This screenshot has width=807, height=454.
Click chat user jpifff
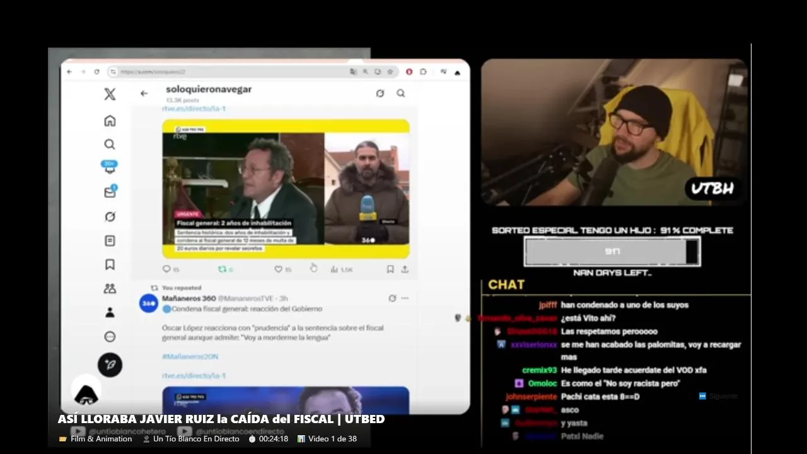(548, 305)
